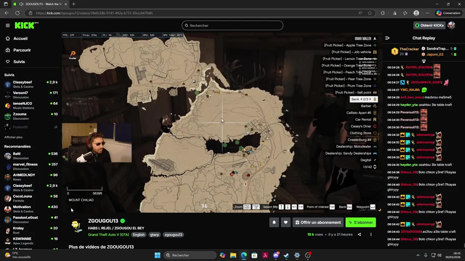Go to Accueil in the sidebar
Image resolution: width=465 pixels, height=261 pixels.
tap(20, 38)
